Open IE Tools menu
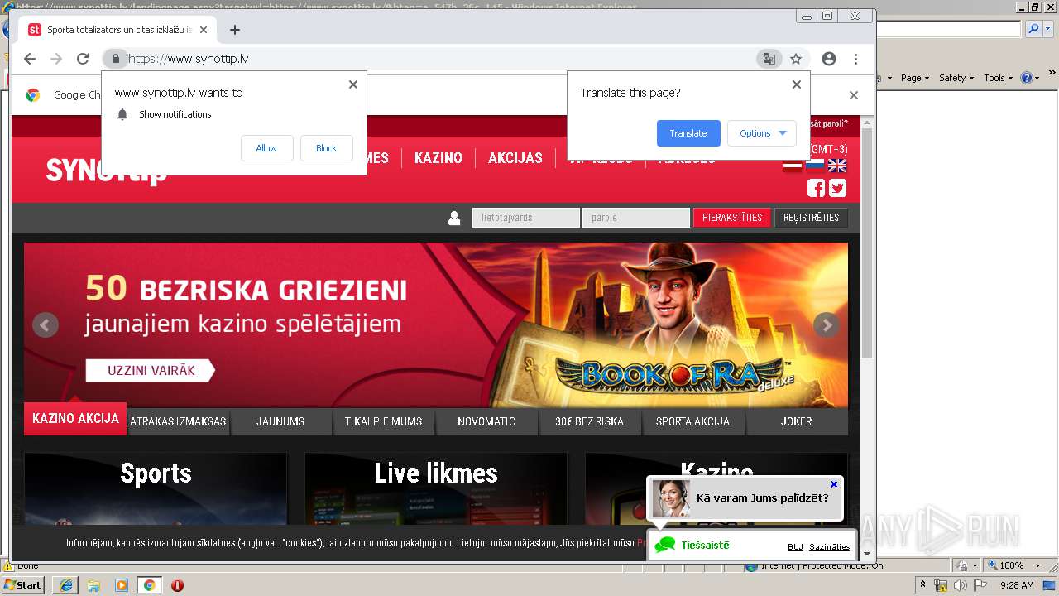1059x596 pixels. click(x=997, y=78)
